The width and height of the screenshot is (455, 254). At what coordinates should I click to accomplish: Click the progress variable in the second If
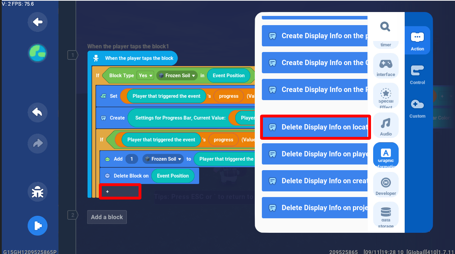(x=223, y=140)
